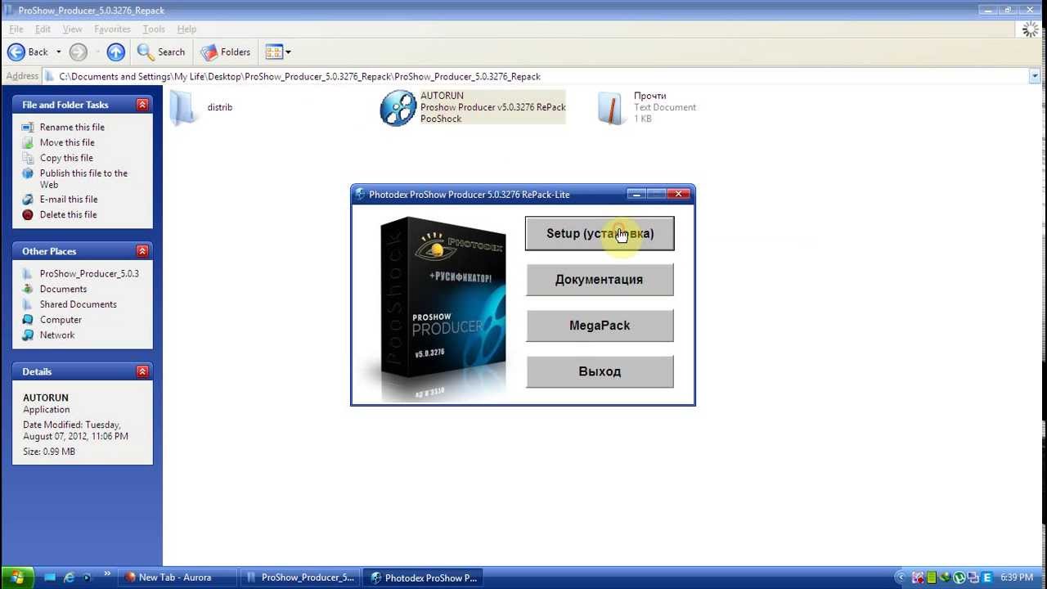The image size is (1047, 589).
Task: Collapse File and Folder Tasks panel
Action: point(142,105)
